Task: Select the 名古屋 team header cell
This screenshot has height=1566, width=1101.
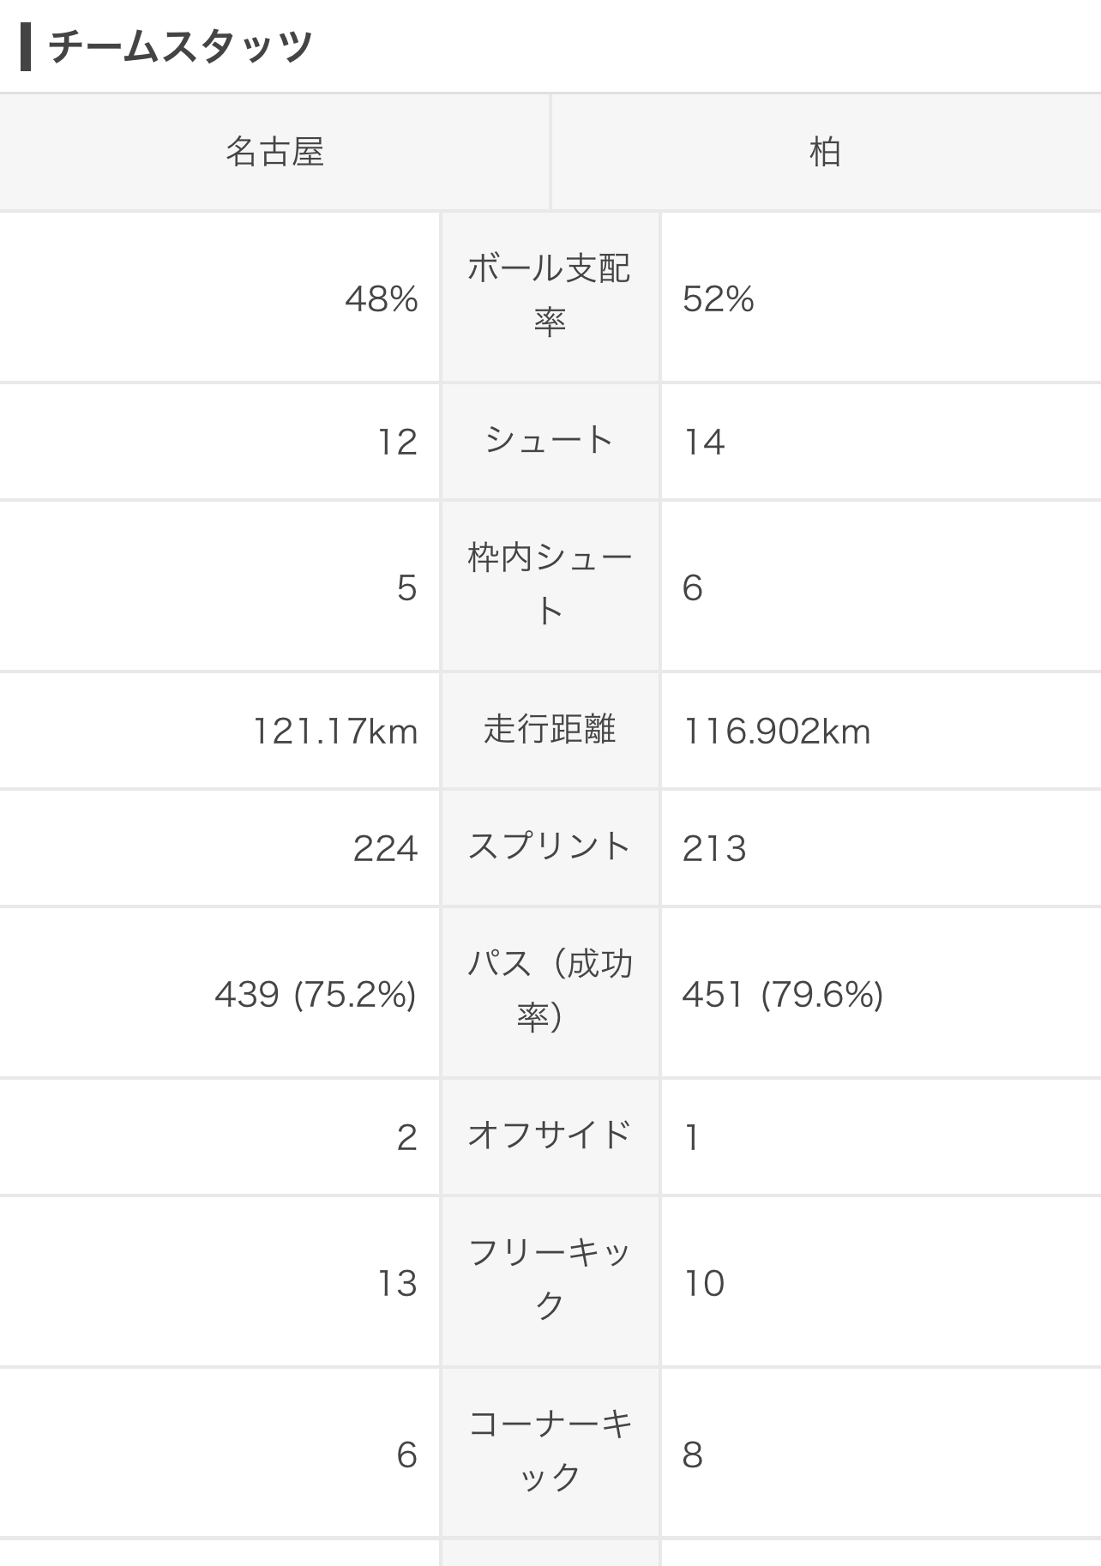Action: (x=274, y=152)
